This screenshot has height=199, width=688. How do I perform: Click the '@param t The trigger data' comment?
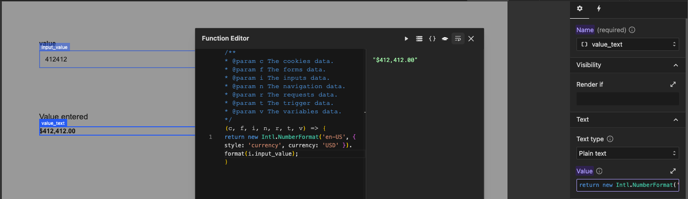click(x=279, y=103)
